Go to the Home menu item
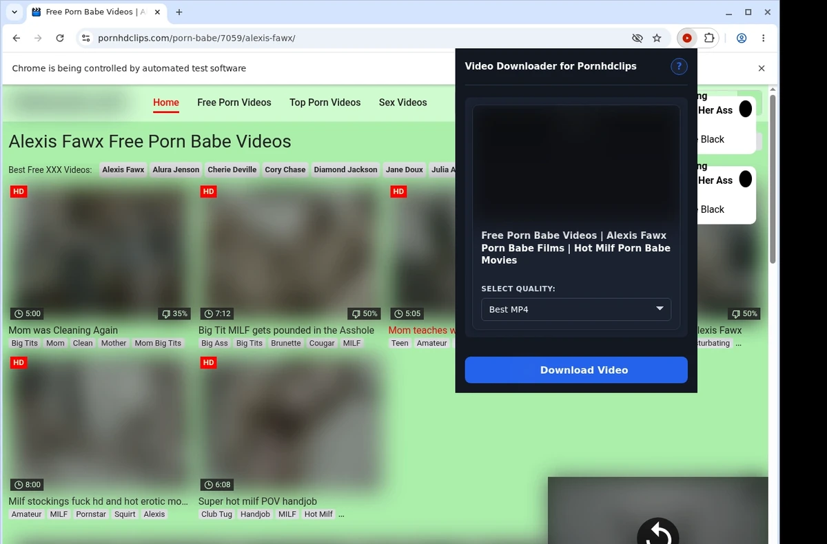827x544 pixels. click(166, 103)
